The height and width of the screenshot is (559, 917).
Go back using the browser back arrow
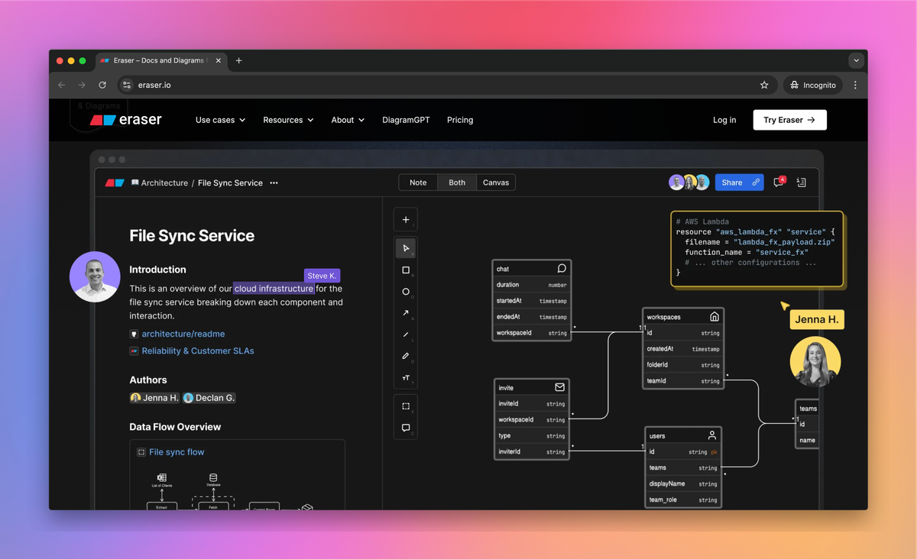62,85
